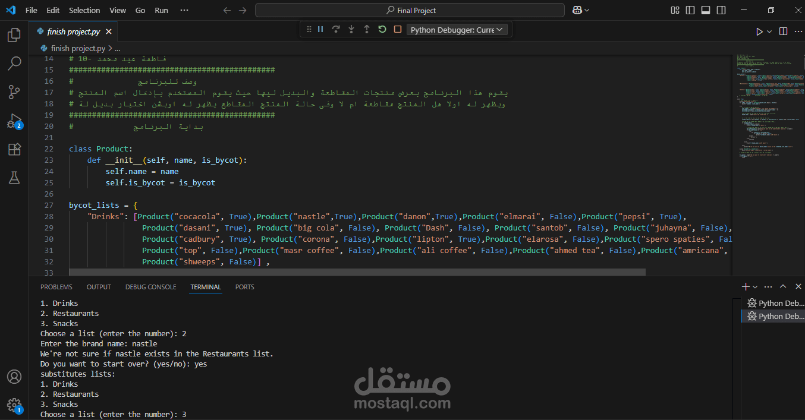805x420 pixels.
Task: Open the Run and Debug view
Action: (x=14, y=121)
